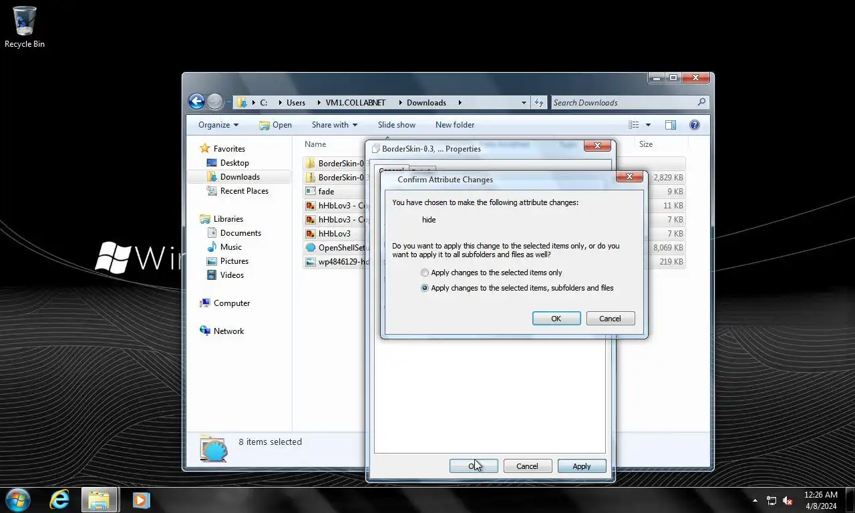
Task: Open the Share with dropdown
Action: (x=335, y=125)
